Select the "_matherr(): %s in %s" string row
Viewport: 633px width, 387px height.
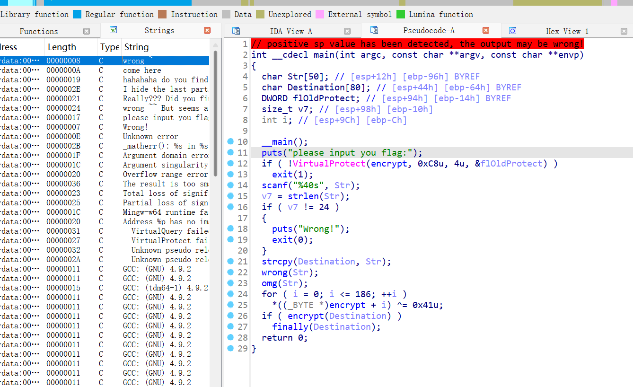(105, 146)
